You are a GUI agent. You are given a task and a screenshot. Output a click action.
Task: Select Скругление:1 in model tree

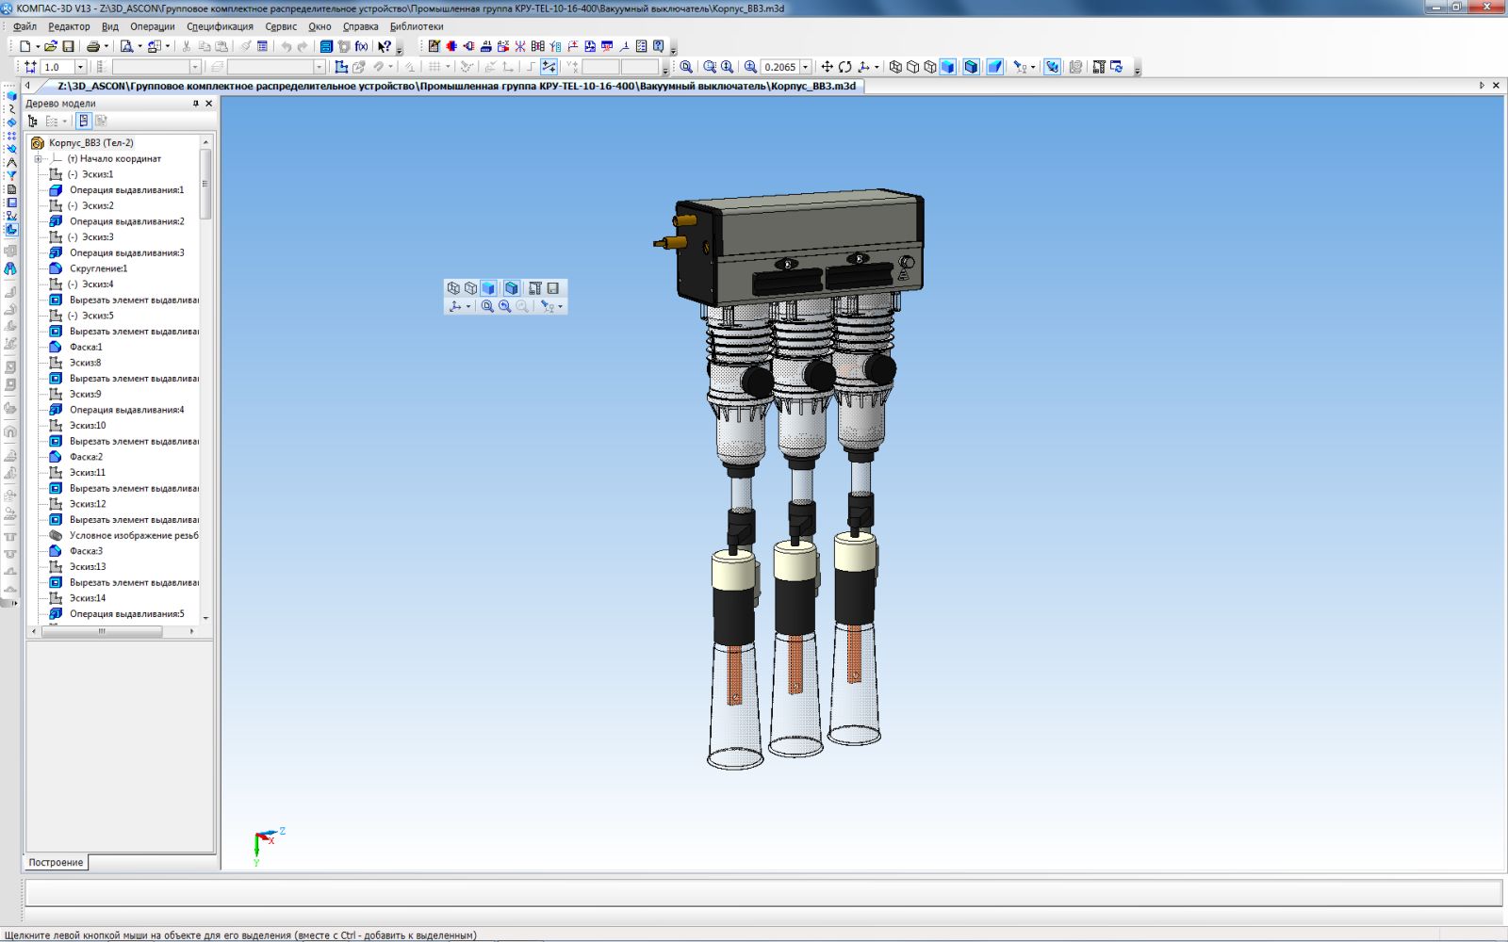tap(98, 268)
